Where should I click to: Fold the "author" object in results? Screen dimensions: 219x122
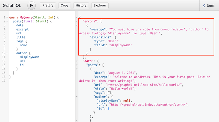click(77, 97)
